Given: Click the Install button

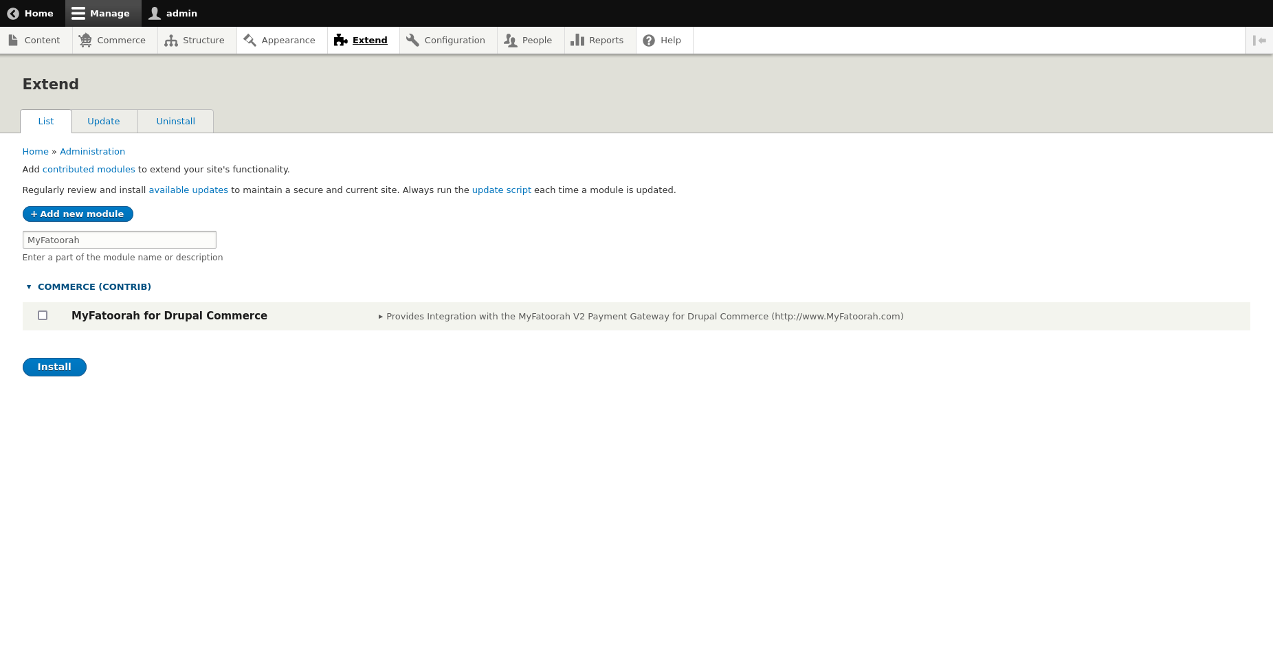Looking at the screenshot, I should tap(54, 367).
